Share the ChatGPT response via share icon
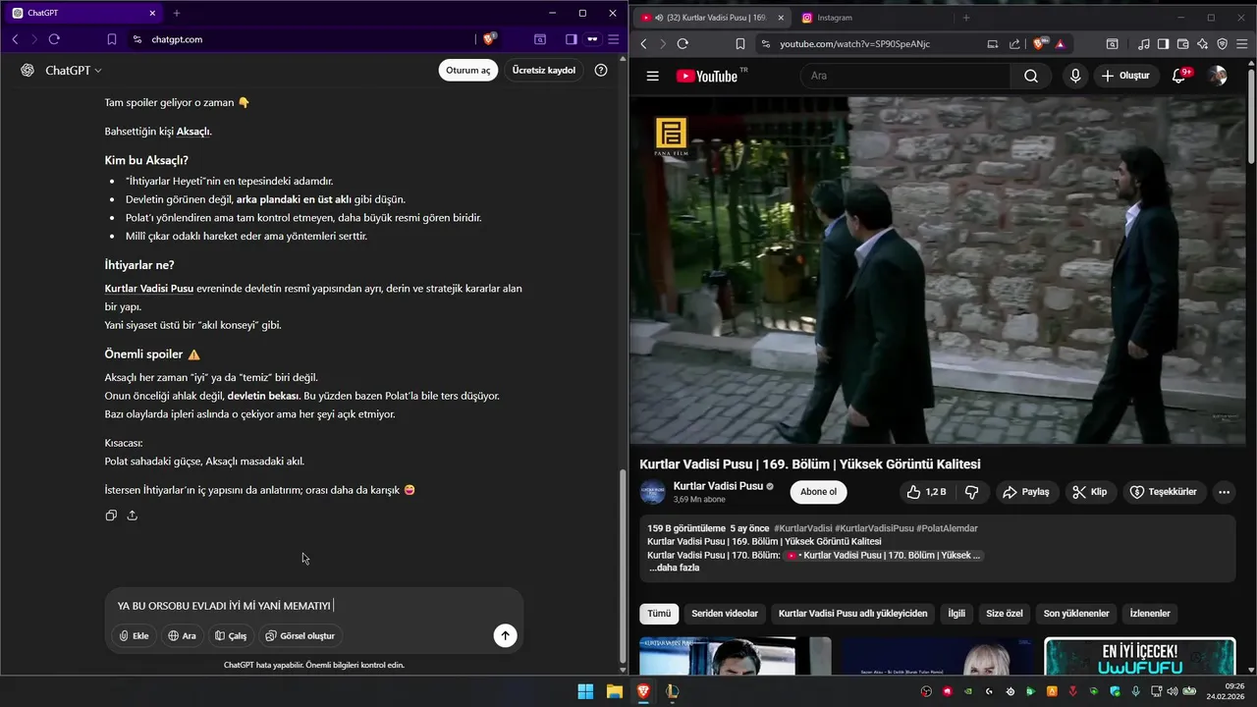Image resolution: width=1257 pixels, height=707 pixels. click(x=133, y=516)
